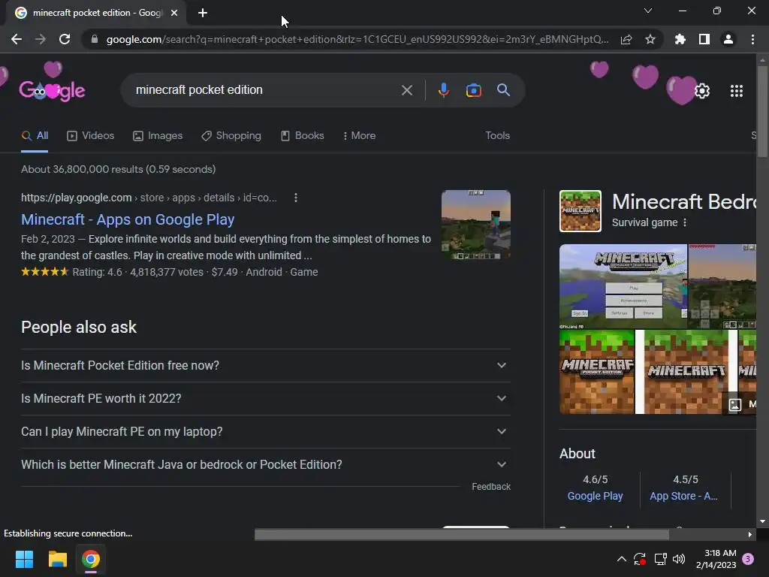Reload the current page

coord(65,39)
